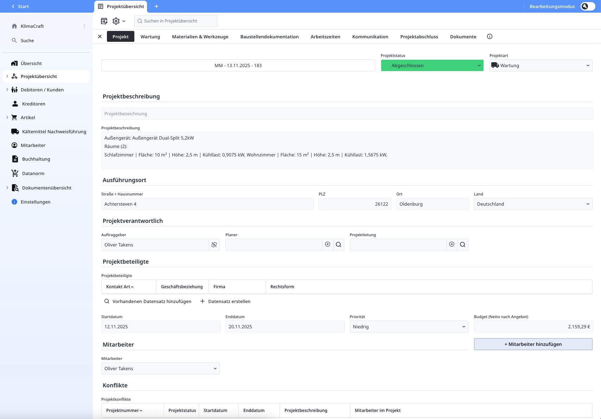The height and width of the screenshot is (419, 601).
Task: Open Buchhaltung via its document icon
Action: click(x=14, y=159)
